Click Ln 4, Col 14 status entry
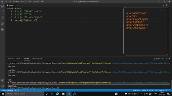 click(137, 90)
